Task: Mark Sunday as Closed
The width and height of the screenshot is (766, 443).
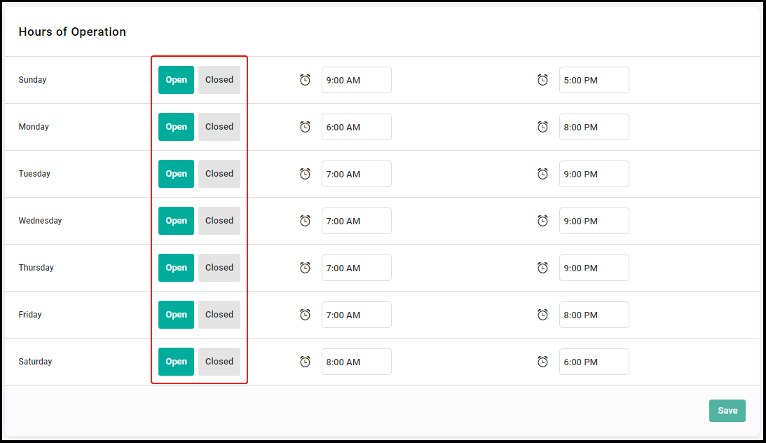Action: click(x=219, y=80)
